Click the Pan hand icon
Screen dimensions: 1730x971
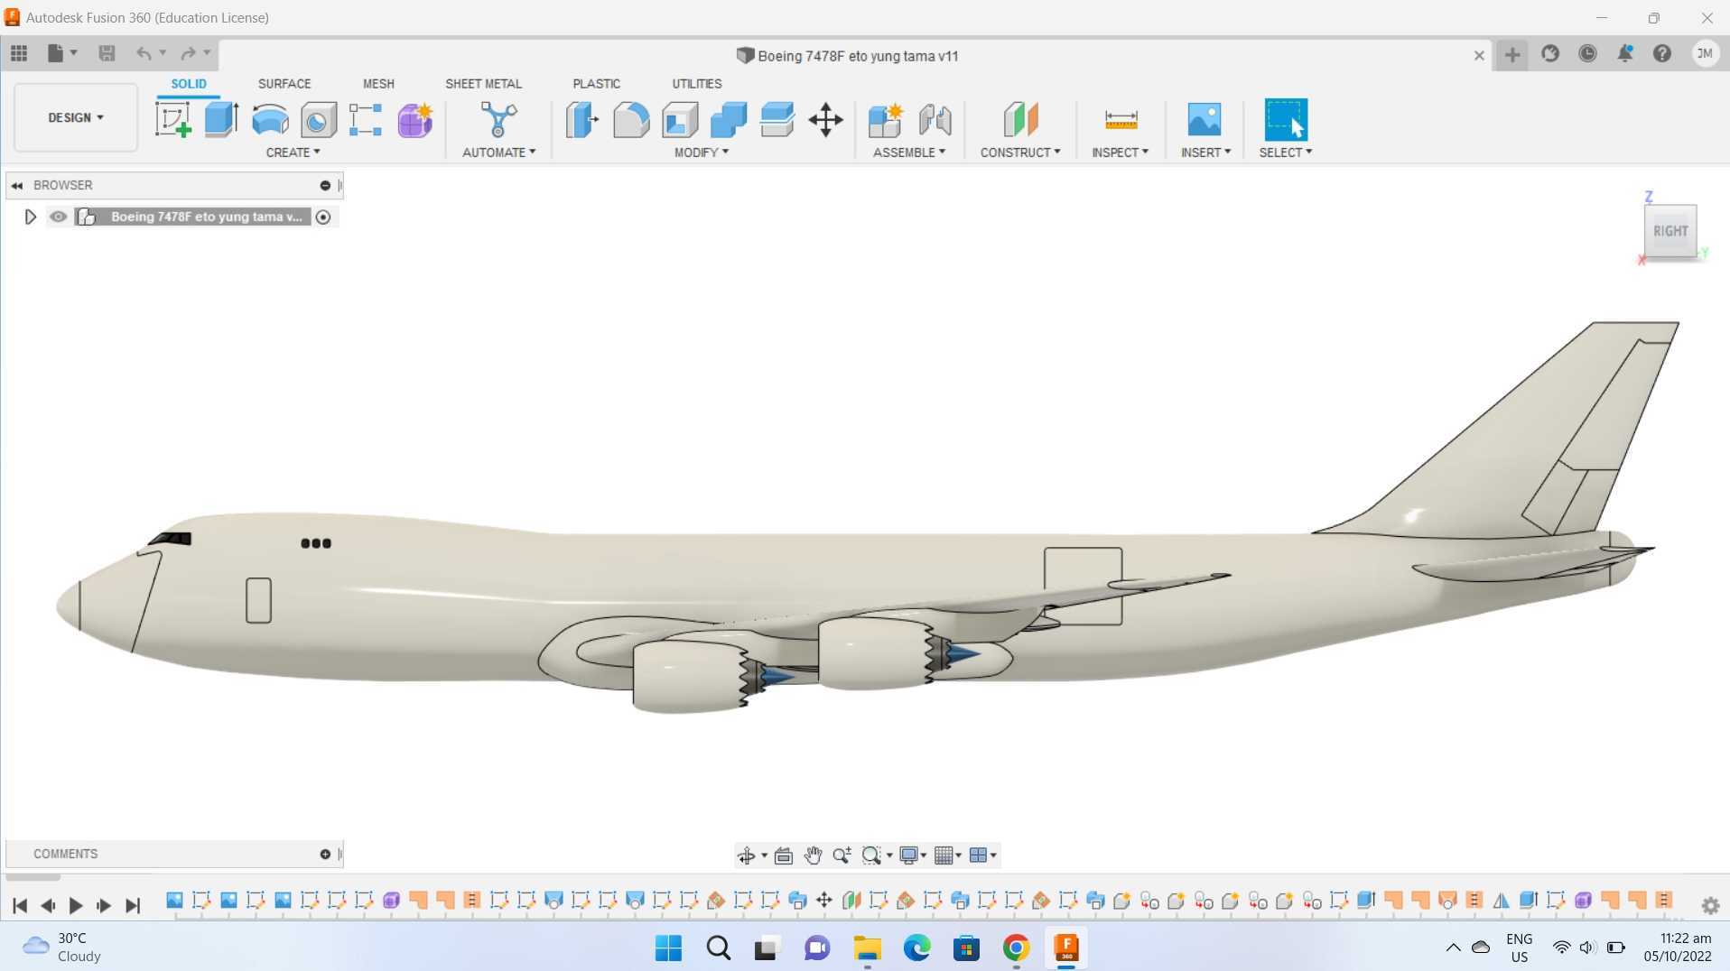[813, 855]
